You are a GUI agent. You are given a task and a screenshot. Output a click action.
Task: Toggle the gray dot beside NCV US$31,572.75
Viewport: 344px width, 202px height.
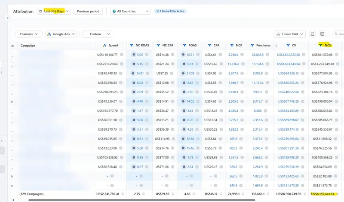point(336,185)
